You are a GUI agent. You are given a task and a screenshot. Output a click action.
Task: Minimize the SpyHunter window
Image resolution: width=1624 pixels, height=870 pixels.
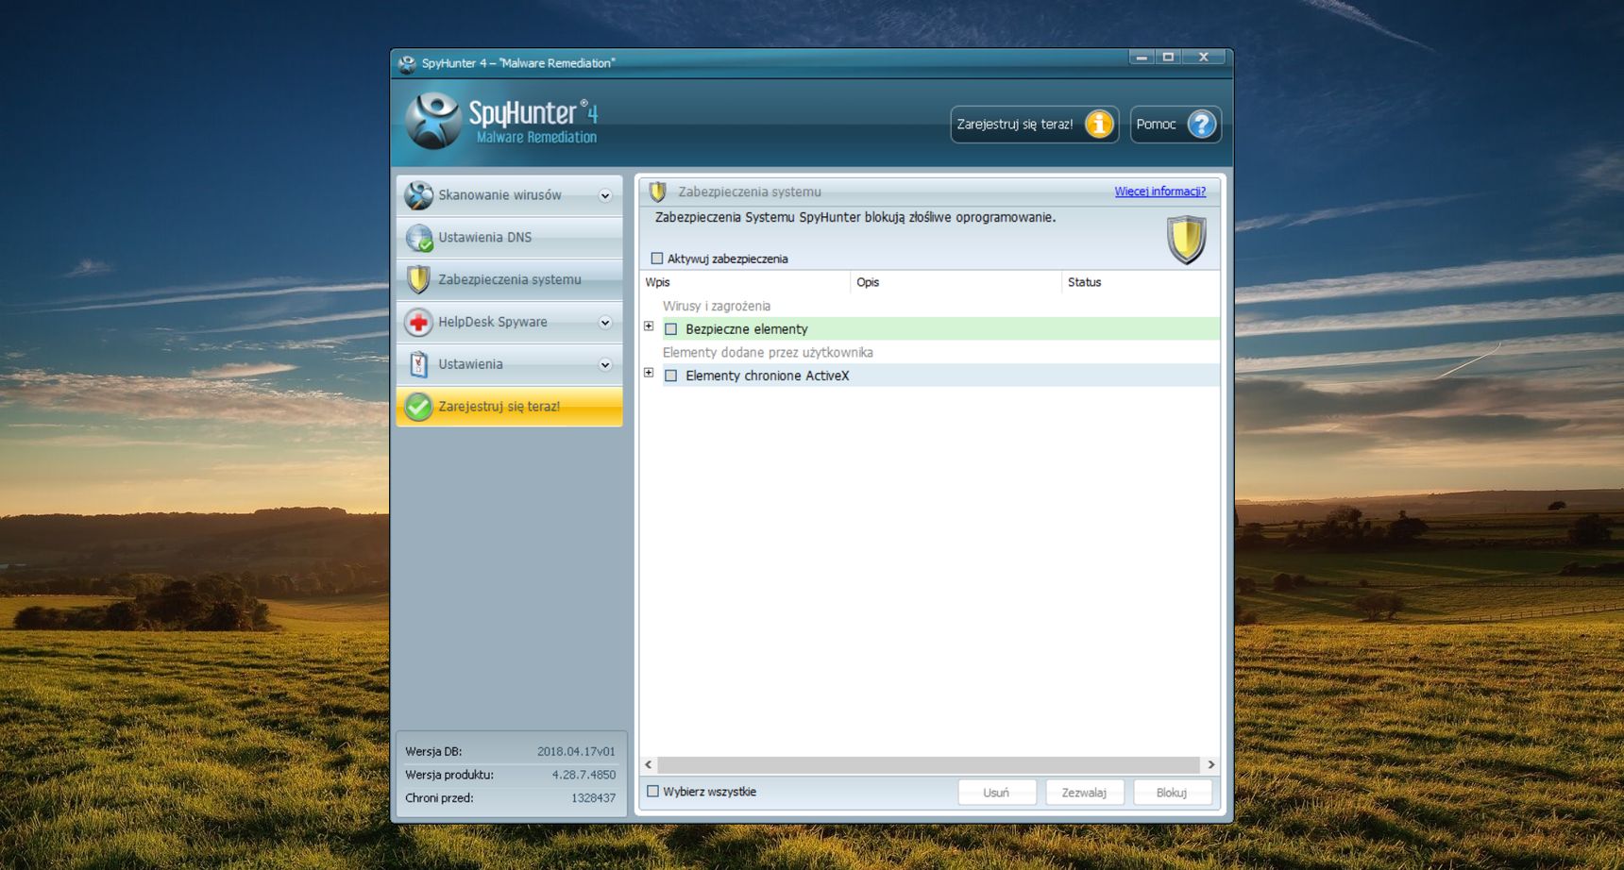(x=1142, y=58)
